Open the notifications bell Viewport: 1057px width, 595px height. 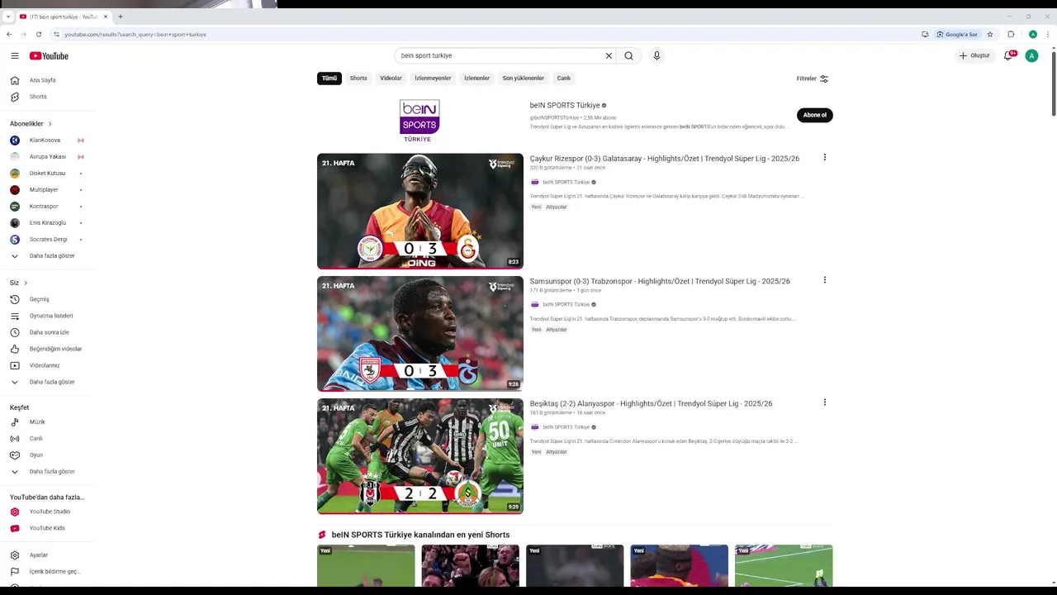point(1008,55)
